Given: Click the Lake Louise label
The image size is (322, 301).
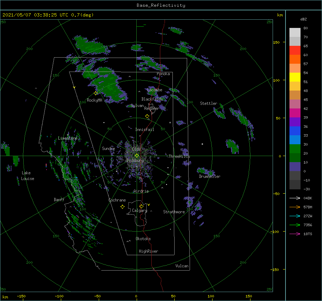Looking at the screenshot, I should tap(28, 176).
